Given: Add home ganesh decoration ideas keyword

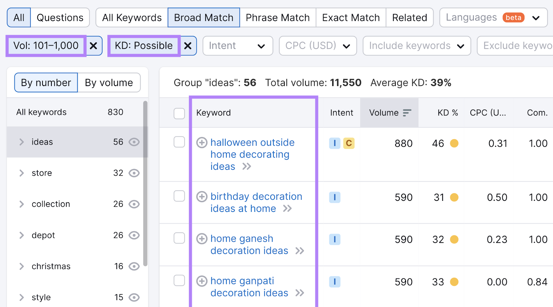Looking at the screenshot, I should (202, 239).
